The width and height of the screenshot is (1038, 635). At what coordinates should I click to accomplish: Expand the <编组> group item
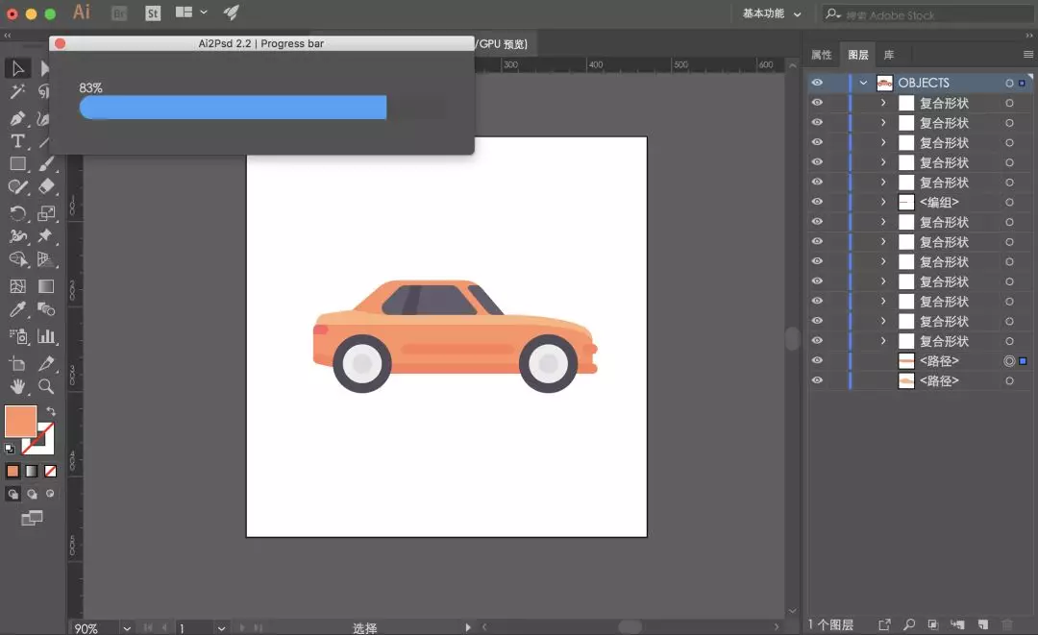[883, 202]
